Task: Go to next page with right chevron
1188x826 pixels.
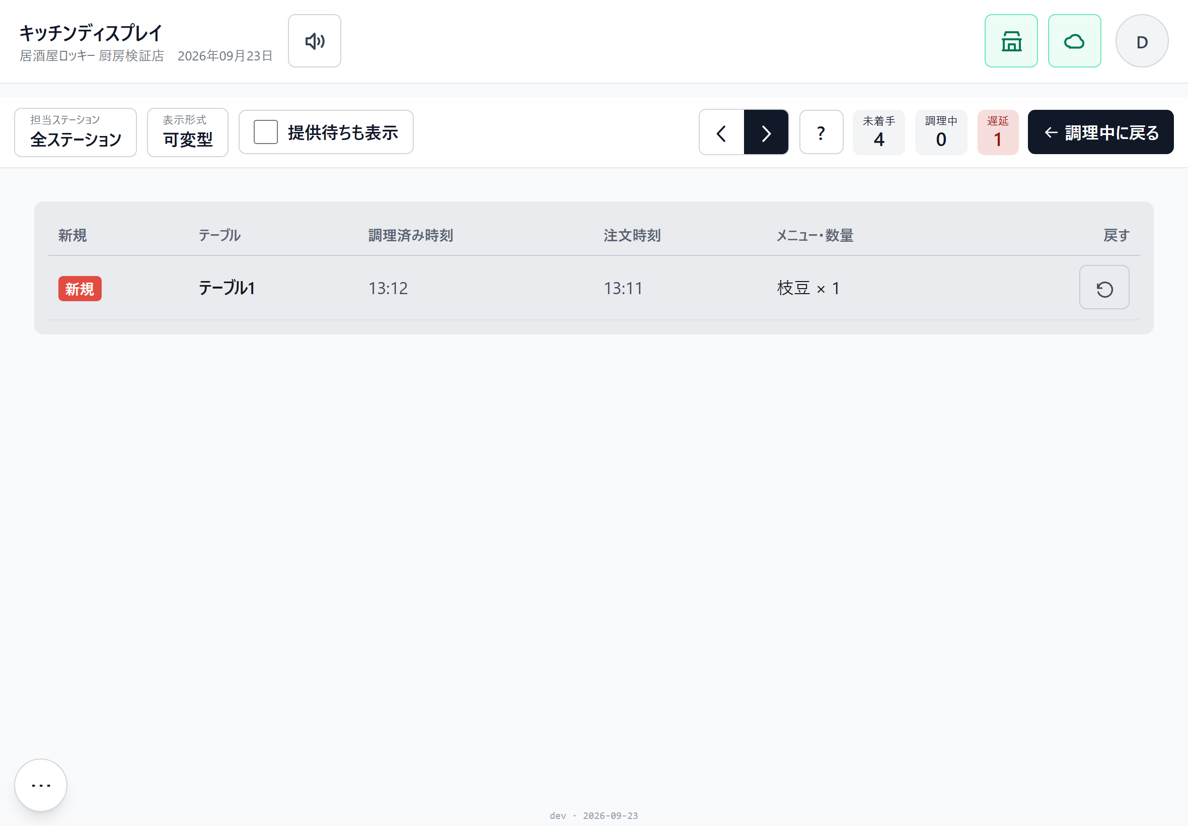Action: pos(766,132)
